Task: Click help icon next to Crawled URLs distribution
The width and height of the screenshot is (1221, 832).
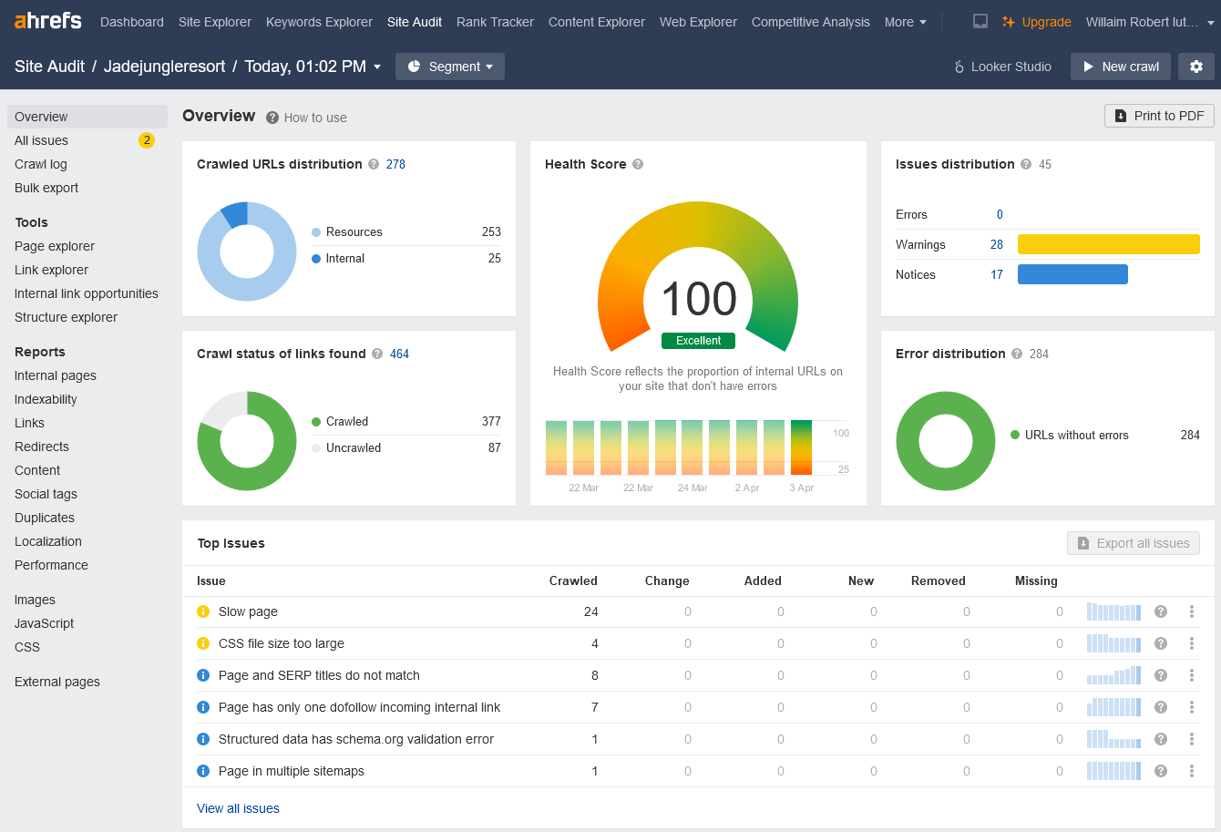Action: tap(374, 164)
